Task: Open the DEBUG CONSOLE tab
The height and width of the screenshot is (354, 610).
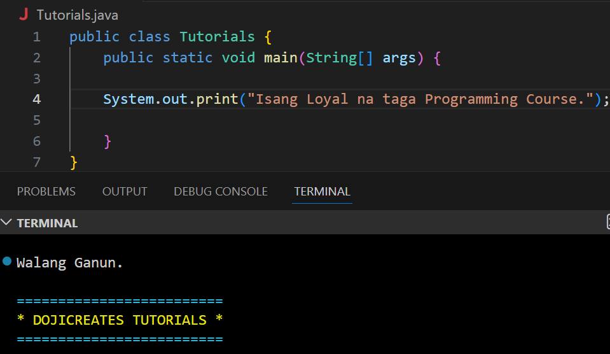Action: (x=221, y=191)
